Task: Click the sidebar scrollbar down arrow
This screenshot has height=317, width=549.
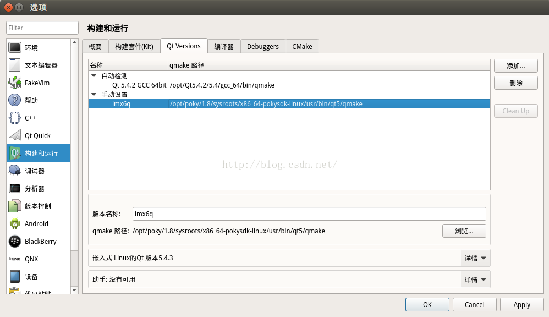Action: tap(74, 290)
